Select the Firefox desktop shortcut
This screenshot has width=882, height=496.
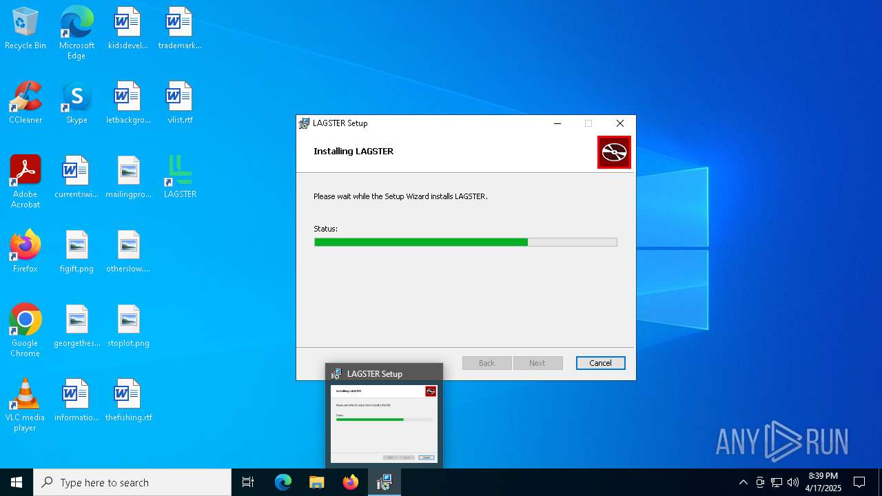tap(25, 251)
